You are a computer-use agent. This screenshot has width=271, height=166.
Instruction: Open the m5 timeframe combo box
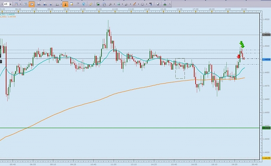(x=7, y=4)
